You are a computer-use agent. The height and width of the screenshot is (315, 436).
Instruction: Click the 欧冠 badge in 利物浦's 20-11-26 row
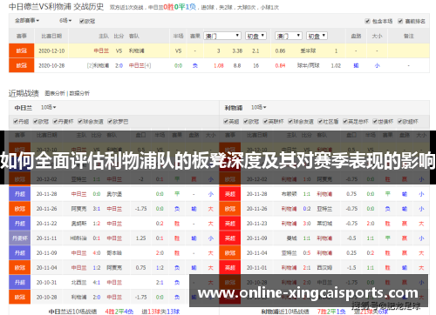coord(230,209)
